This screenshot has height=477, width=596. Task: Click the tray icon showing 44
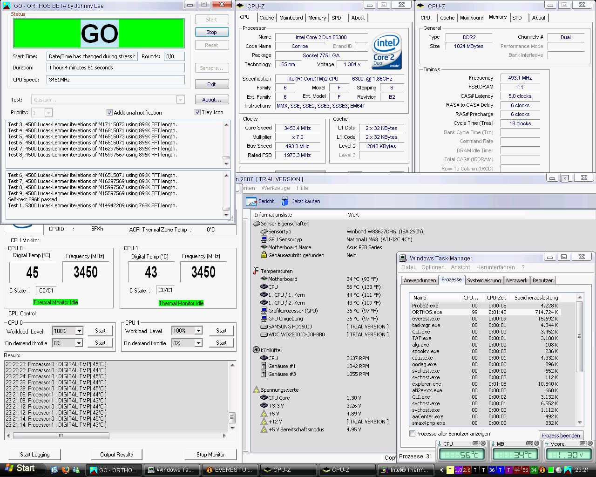tap(517, 470)
